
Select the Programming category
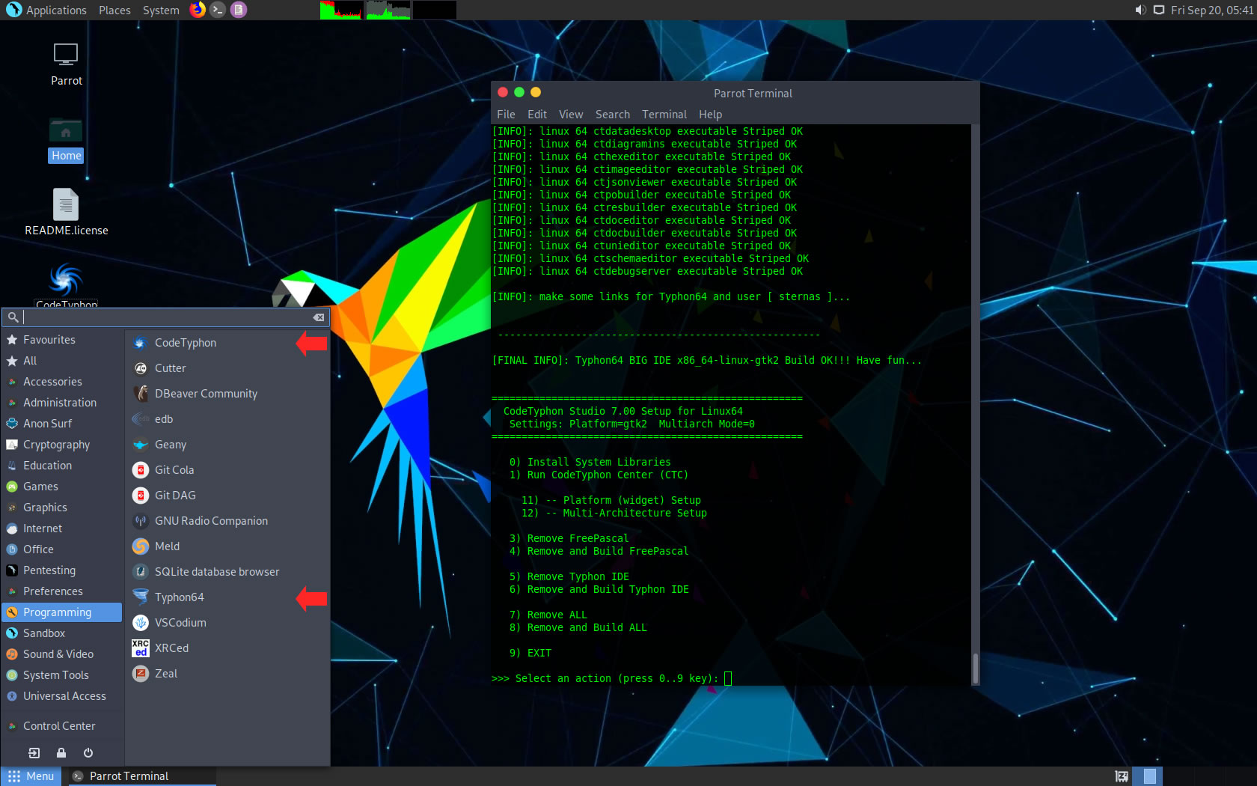point(62,612)
